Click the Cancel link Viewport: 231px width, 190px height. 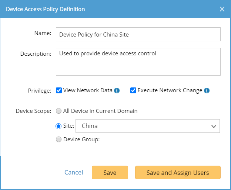74,173
